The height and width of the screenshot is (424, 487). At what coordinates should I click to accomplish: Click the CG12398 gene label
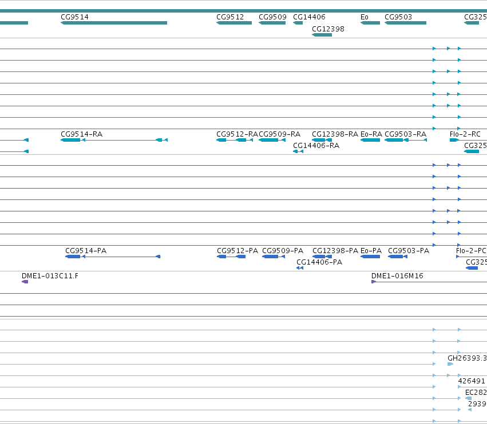pyautogui.click(x=328, y=29)
